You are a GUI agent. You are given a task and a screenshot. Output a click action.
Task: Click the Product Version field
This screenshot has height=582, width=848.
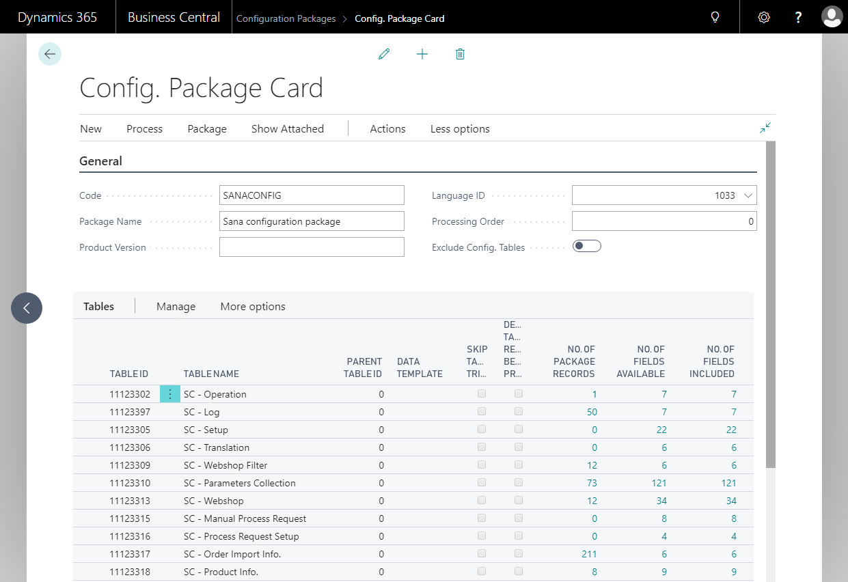(312, 247)
